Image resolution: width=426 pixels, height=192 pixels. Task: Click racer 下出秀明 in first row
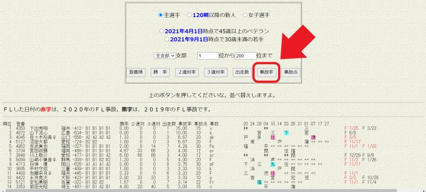[39, 128]
